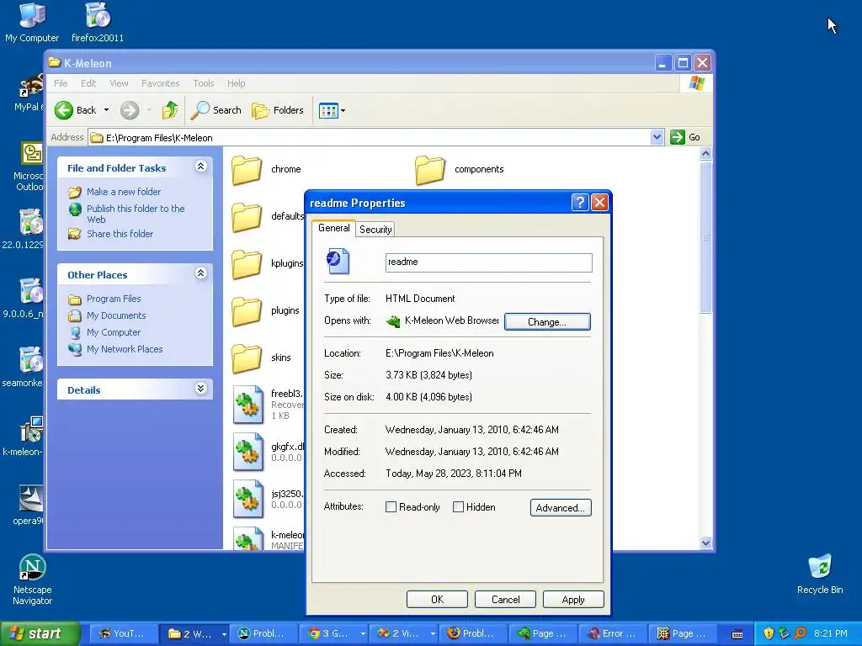Click the Up folder icon in toolbar
Viewport: 862px width, 646px height.
(170, 110)
